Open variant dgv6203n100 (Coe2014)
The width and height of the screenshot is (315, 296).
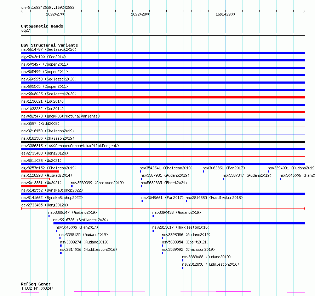pos(44,57)
